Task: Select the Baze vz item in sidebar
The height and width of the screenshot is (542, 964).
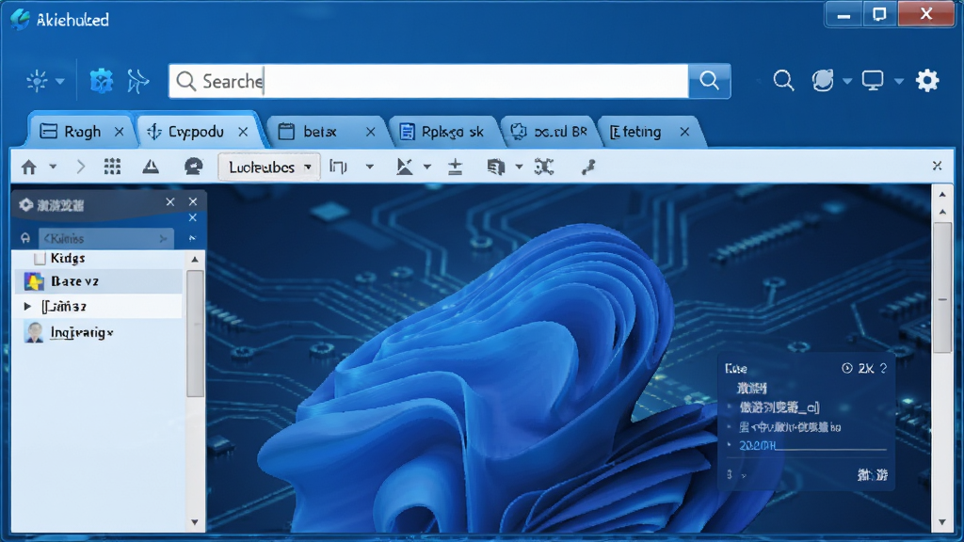Action: pos(98,281)
